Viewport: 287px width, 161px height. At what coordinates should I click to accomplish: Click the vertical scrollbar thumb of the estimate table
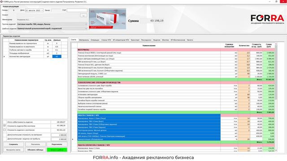(x=276, y=72)
